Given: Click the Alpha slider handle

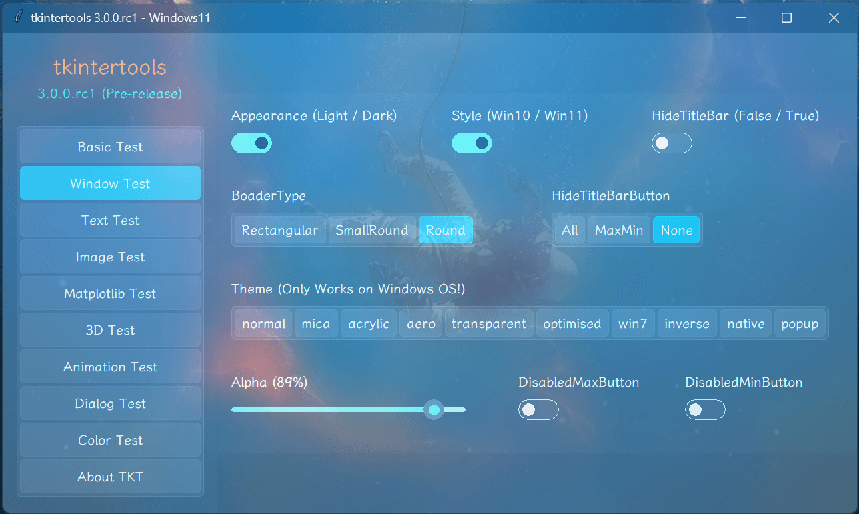Looking at the screenshot, I should coord(434,409).
